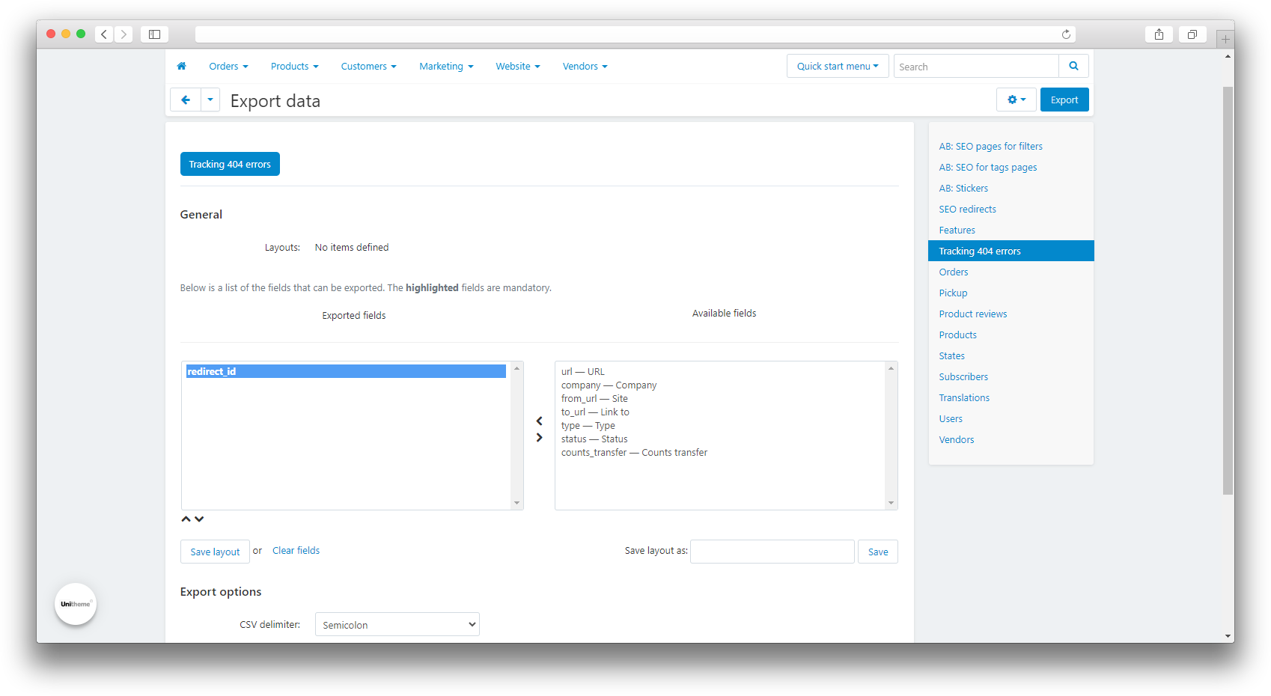Open the Marketing menu
Viewport: 1271px width, 696px height.
pyautogui.click(x=446, y=67)
